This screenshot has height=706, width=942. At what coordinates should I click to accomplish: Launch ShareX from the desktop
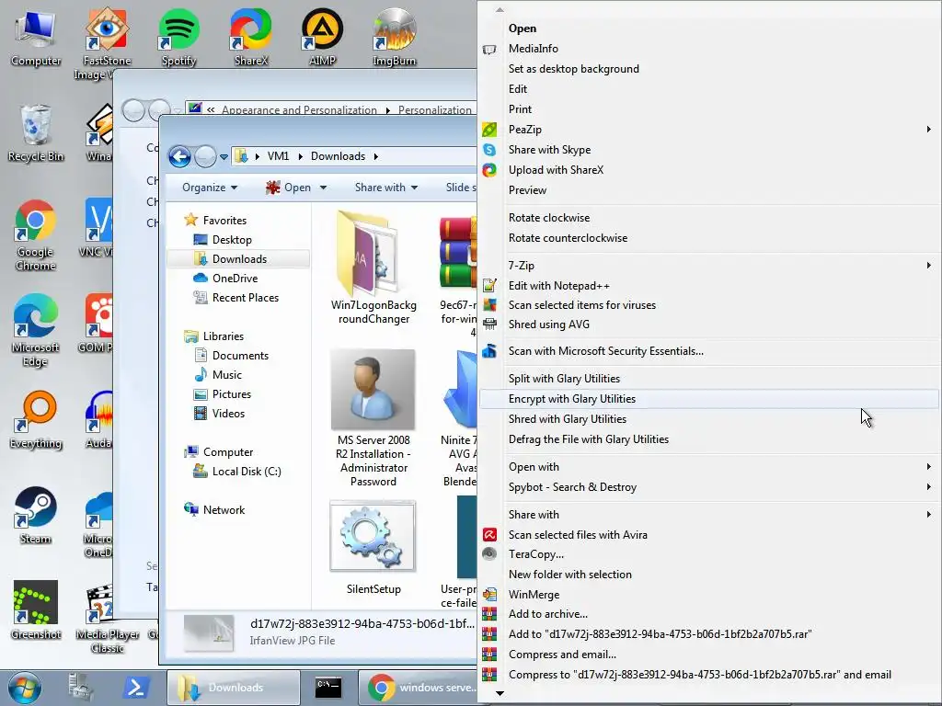(x=250, y=37)
